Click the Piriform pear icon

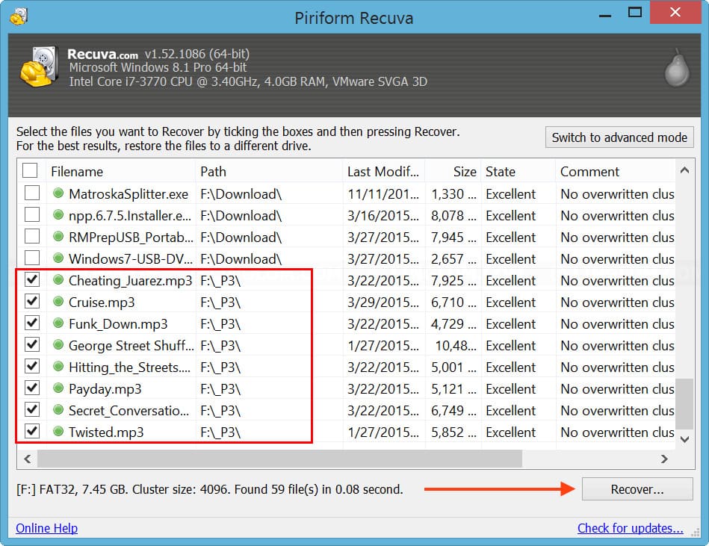675,69
